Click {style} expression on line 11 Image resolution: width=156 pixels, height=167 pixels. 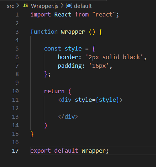(107, 100)
